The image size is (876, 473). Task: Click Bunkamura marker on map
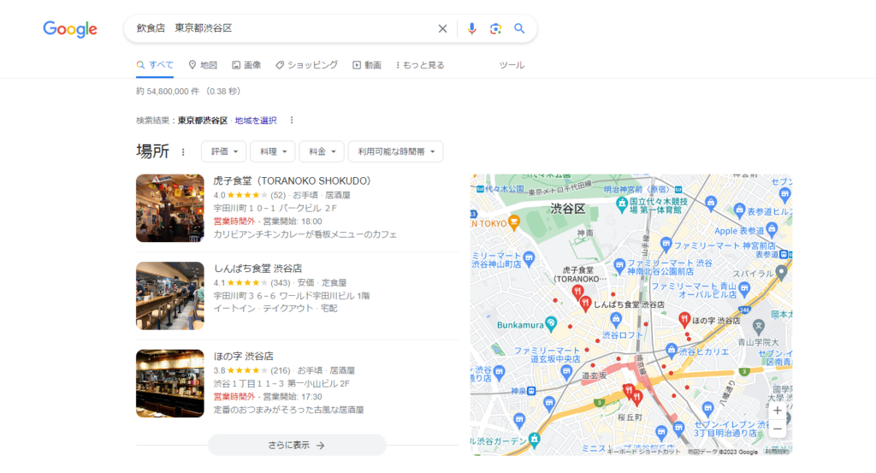552,322
